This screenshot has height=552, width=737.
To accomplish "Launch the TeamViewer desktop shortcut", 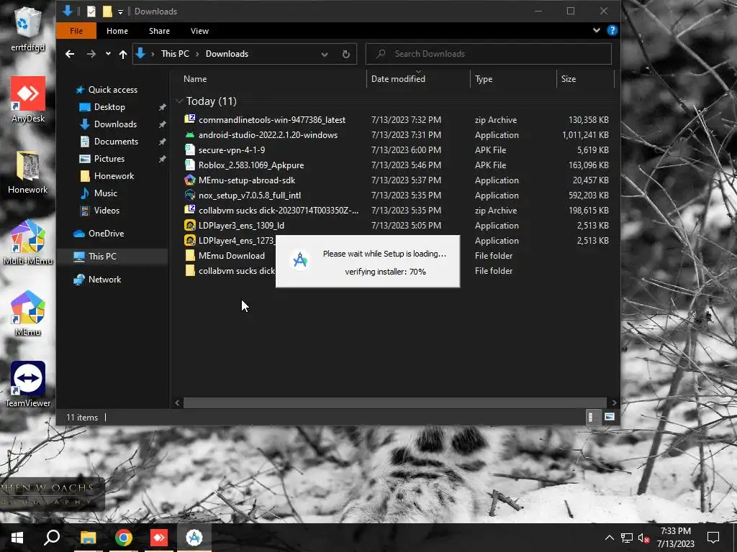I will coord(28,385).
